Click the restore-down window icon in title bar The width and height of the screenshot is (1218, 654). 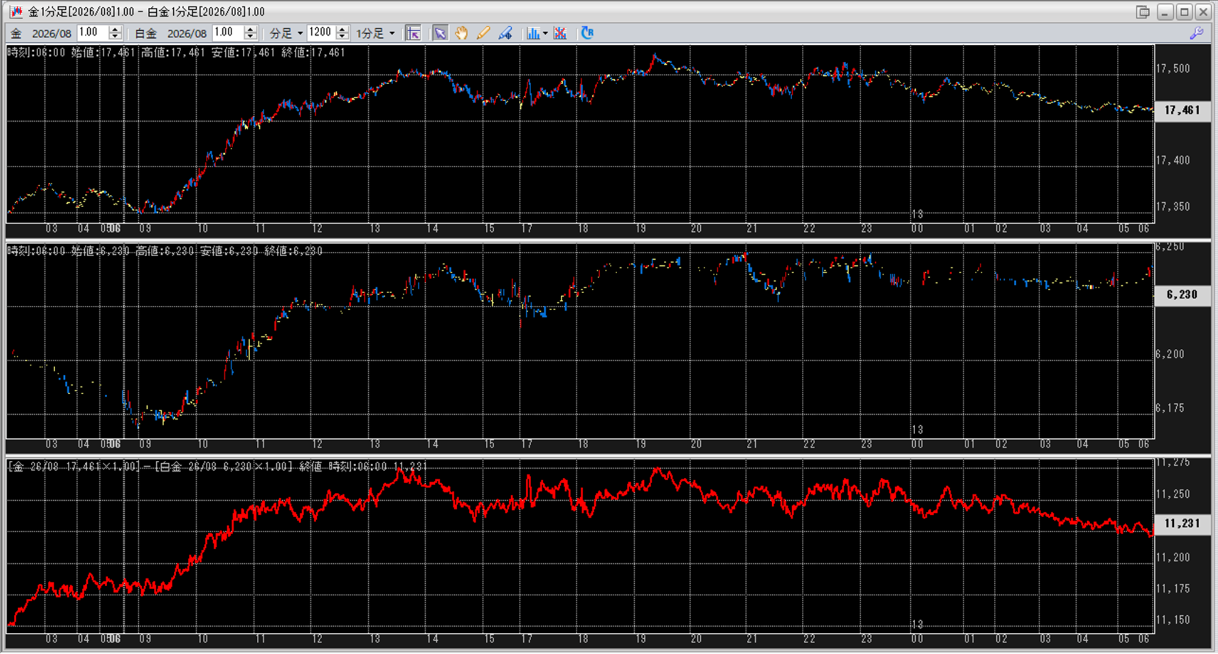(x=1143, y=12)
